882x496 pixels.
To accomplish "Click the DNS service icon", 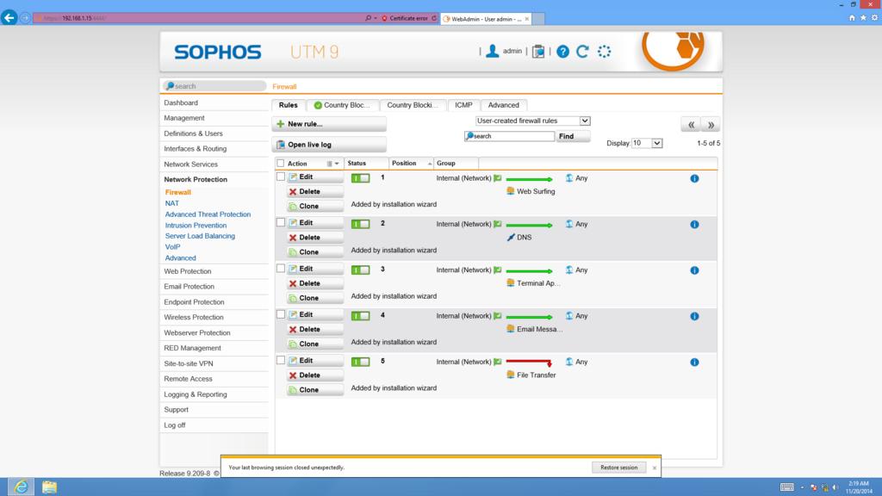I will click(x=511, y=238).
